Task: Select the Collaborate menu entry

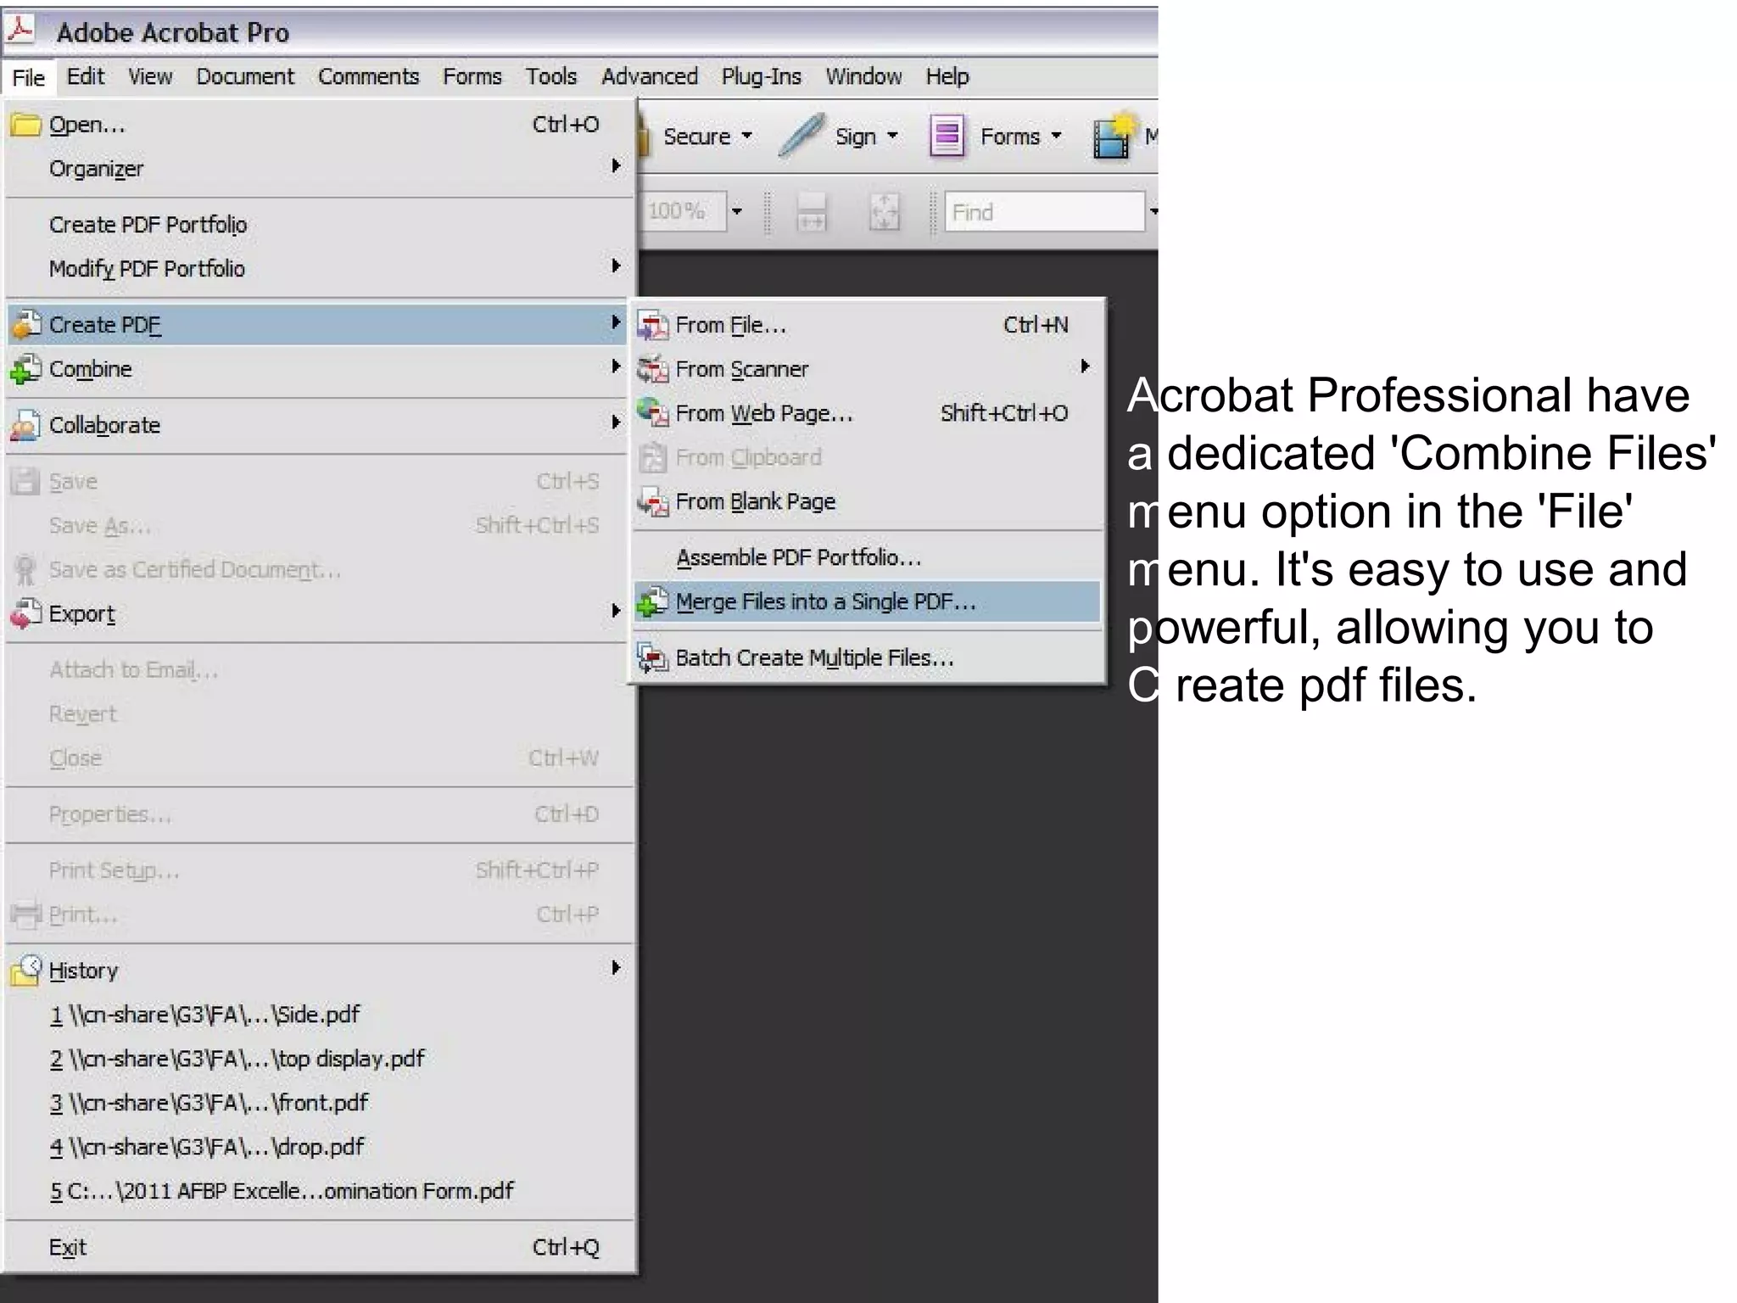Action: (x=320, y=425)
